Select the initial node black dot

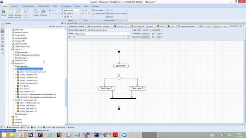point(119,52)
